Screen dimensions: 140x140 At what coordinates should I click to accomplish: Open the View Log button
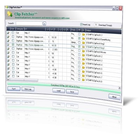tap(28, 89)
